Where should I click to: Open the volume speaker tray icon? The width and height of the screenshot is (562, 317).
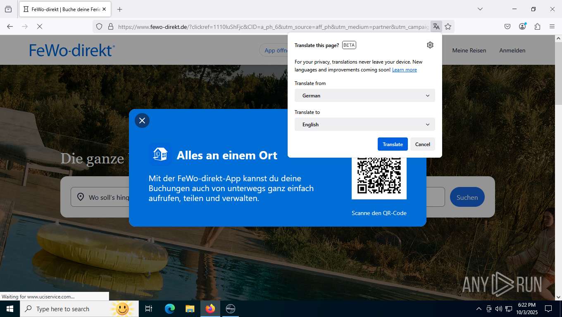(499, 309)
